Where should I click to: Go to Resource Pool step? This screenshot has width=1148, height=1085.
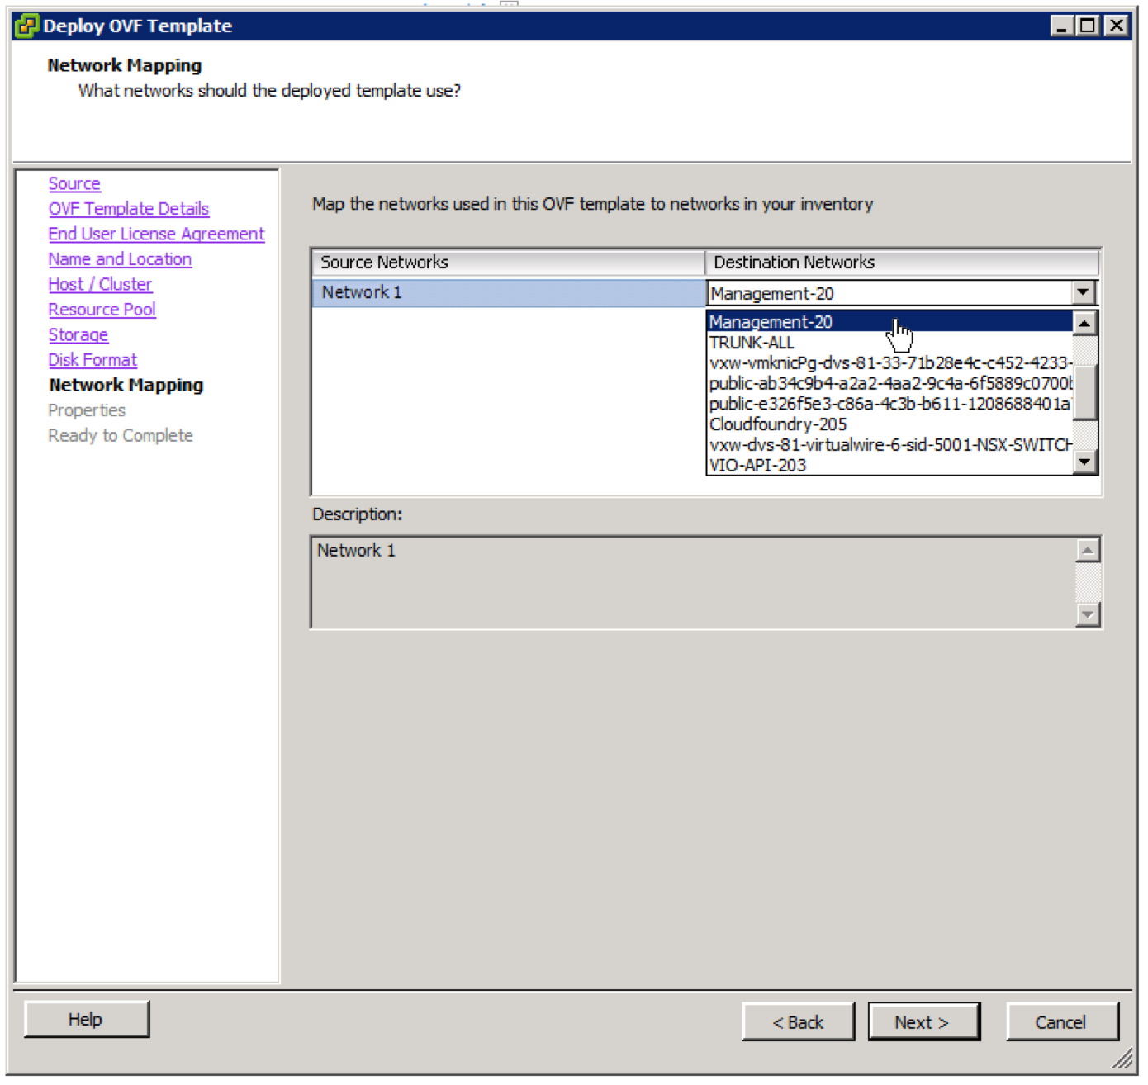(102, 310)
